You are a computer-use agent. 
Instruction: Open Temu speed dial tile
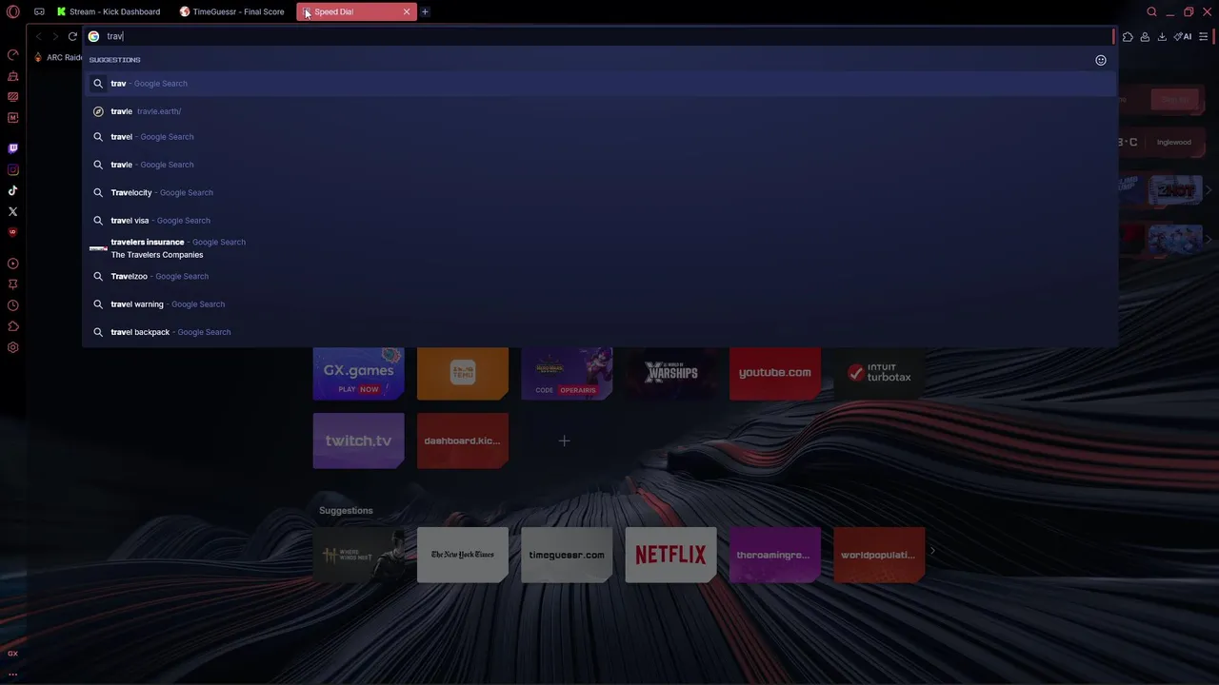pyautogui.click(x=463, y=373)
